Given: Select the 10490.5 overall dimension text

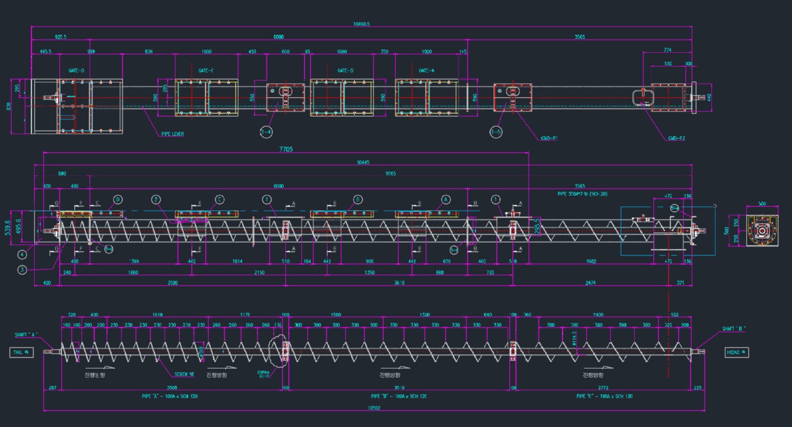Looking at the screenshot, I should click(361, 24).
